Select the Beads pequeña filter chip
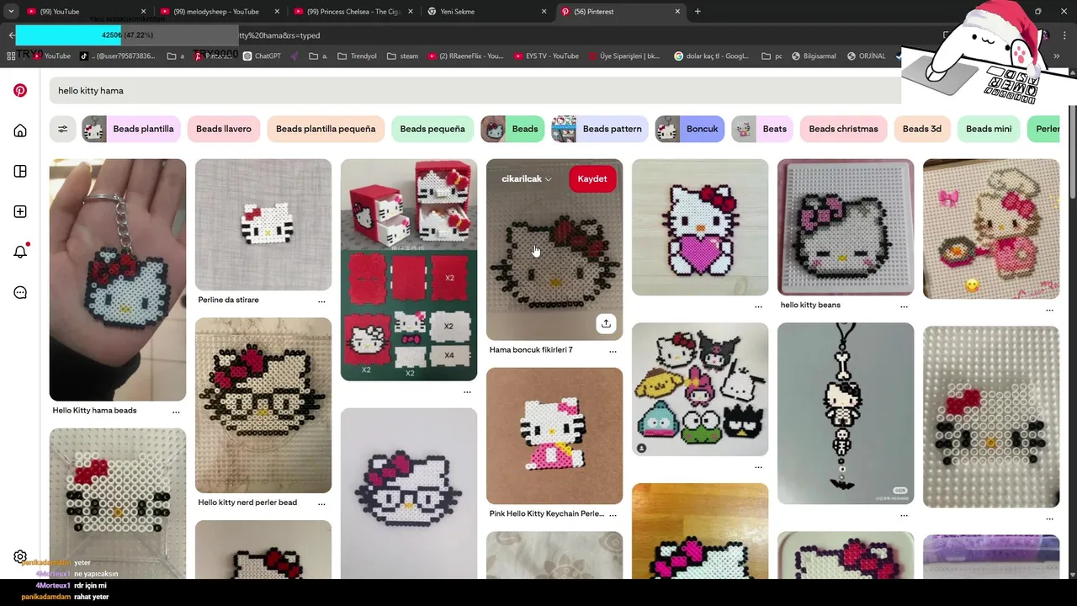The image size is (1077, 606). [x=432, y=129]
